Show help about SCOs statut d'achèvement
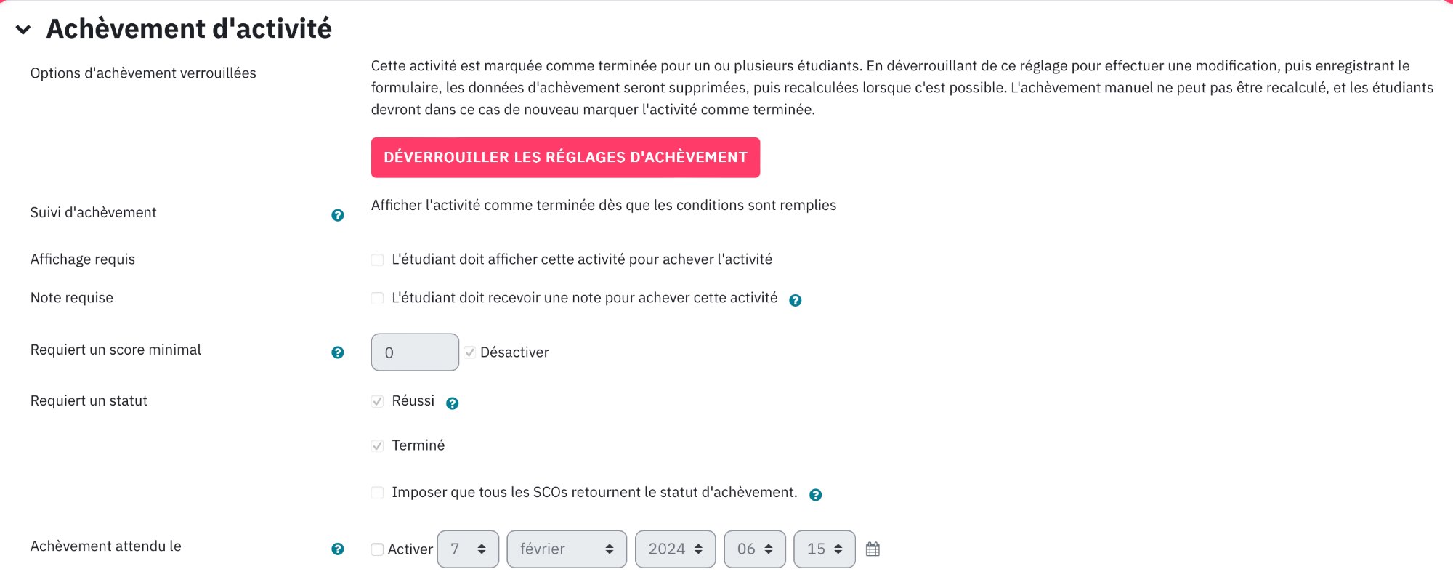 point(816,495)
